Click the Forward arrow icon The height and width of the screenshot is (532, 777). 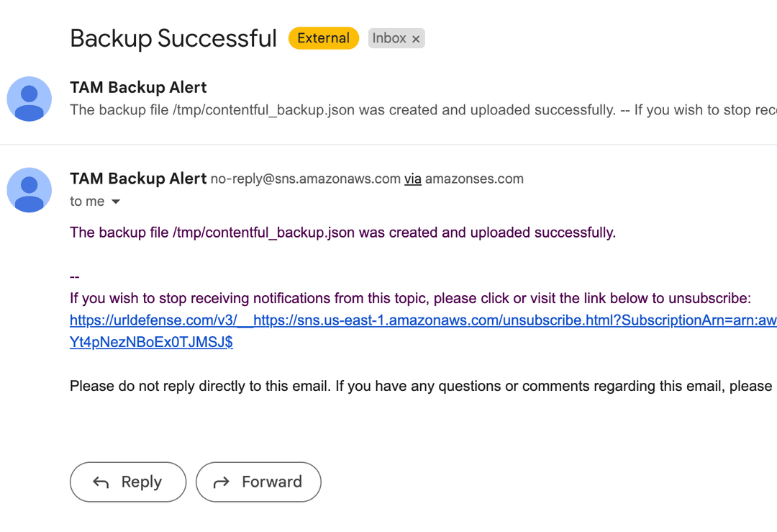[220, 482]
